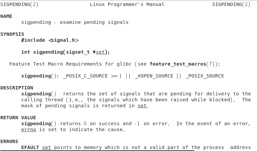
Task: Select the sigset_t type in the prototype
Action: click(x=78, y=52)
